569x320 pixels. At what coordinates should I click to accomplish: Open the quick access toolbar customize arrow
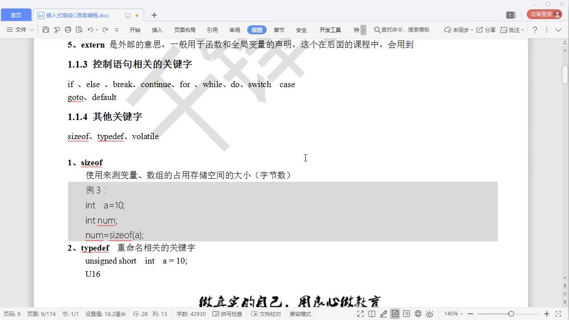pos(116,30)
